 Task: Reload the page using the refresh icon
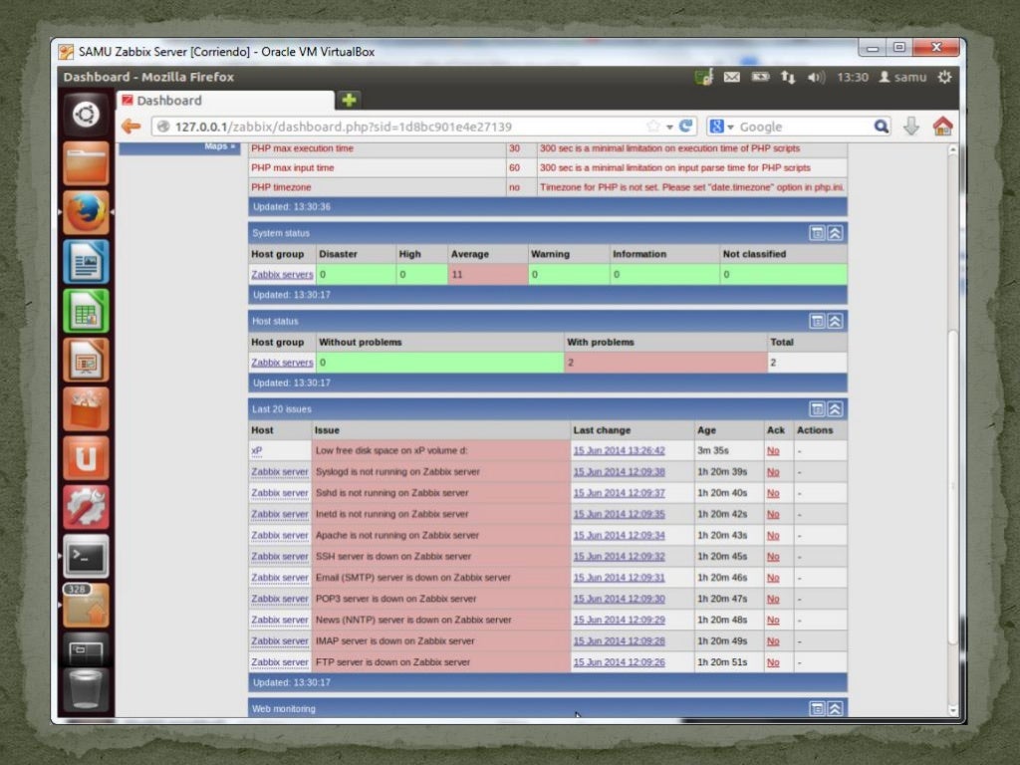point(686,127)
